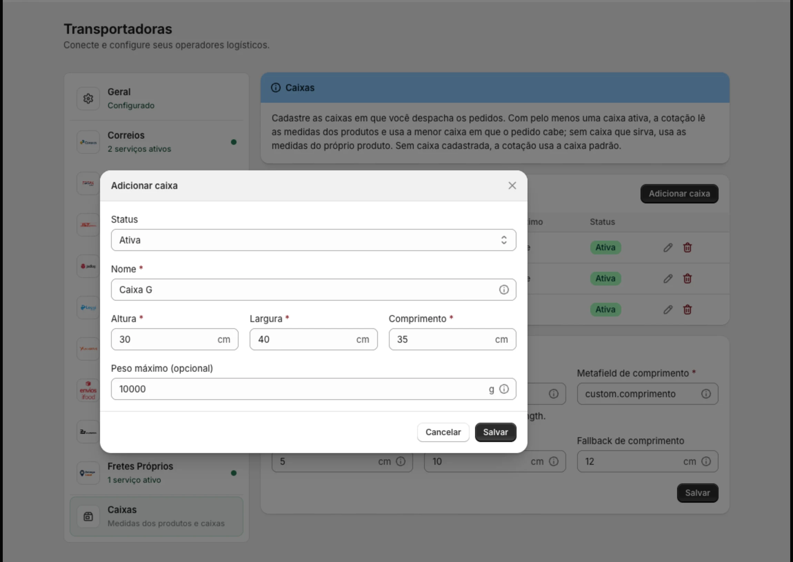Click the Caixas box icon in sidebar

[x=88, y=516]
